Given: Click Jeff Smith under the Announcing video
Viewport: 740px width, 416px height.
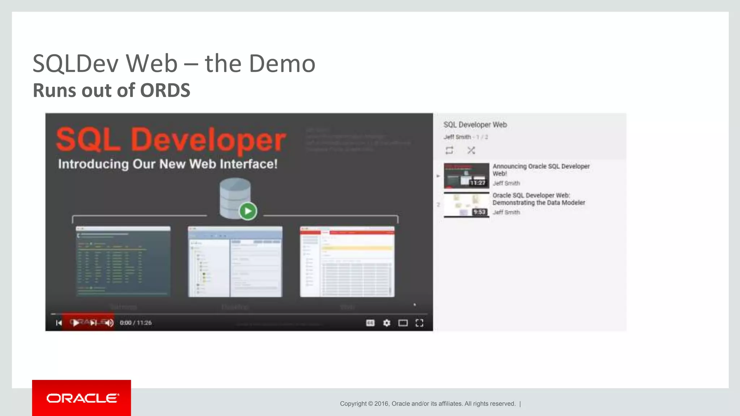Looking at the screenshot, I should point(506,183).
